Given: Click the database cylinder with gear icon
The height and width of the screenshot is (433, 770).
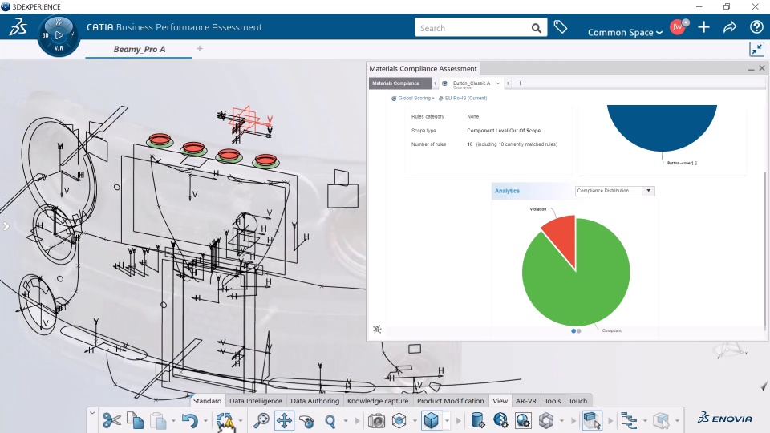Looking at the screenshot, I should pos(477,421).
